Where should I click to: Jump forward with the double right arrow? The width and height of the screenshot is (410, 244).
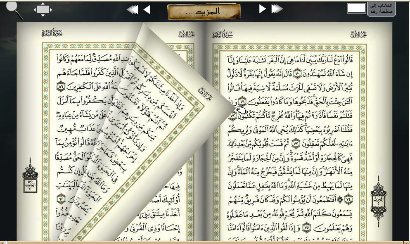point(277,9)
